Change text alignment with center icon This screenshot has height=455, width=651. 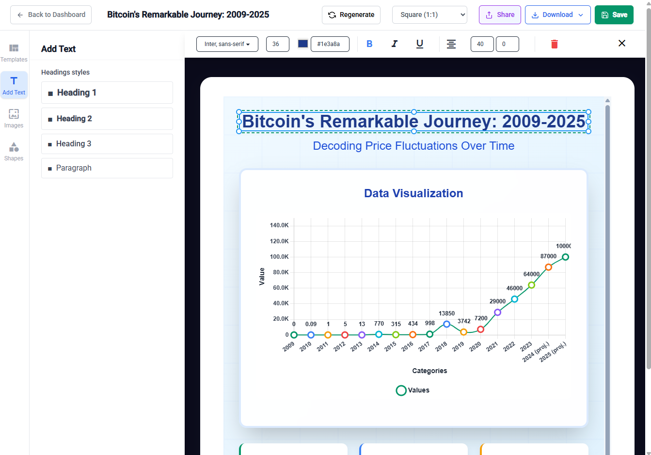tap(451, 44)
